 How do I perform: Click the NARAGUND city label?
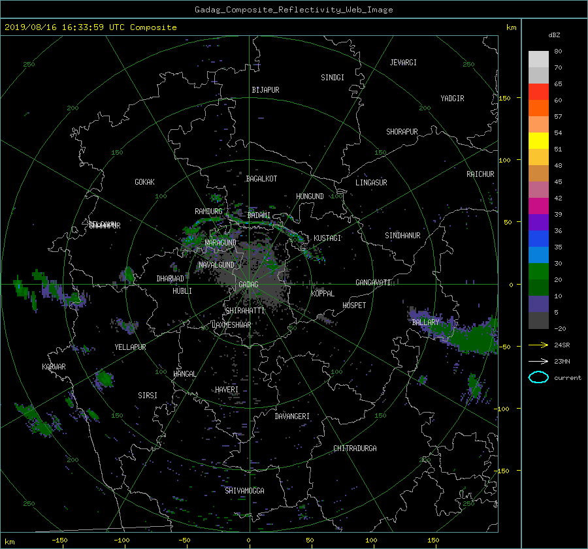(x=221, y=242)
